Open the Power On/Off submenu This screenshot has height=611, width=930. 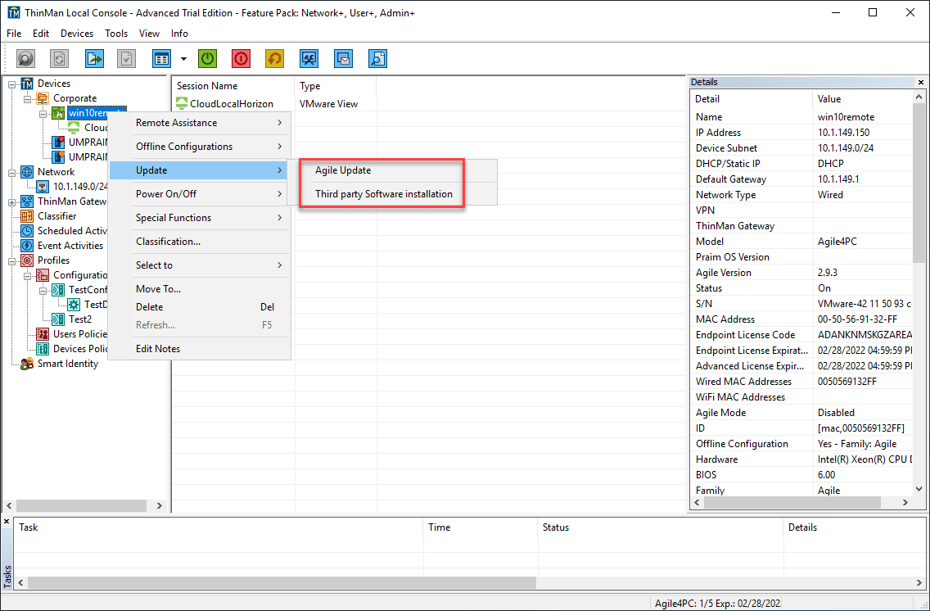[x=199, y=194]
